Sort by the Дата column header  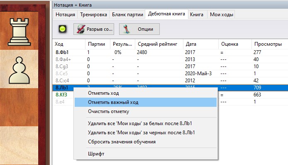click(x=201, y=44)
